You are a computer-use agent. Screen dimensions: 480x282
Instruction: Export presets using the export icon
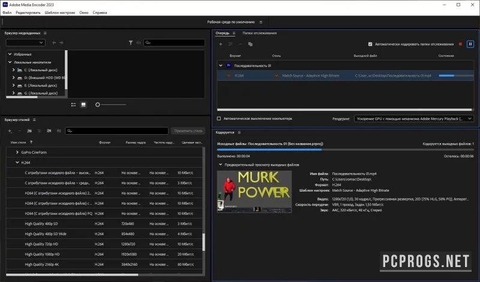[59, 131]
